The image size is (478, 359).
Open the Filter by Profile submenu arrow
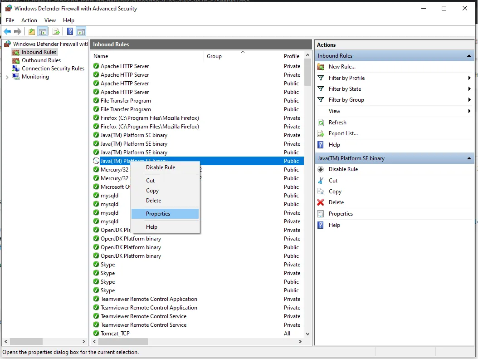[469, 78]
